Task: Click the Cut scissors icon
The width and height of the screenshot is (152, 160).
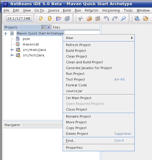Action: 81,18
